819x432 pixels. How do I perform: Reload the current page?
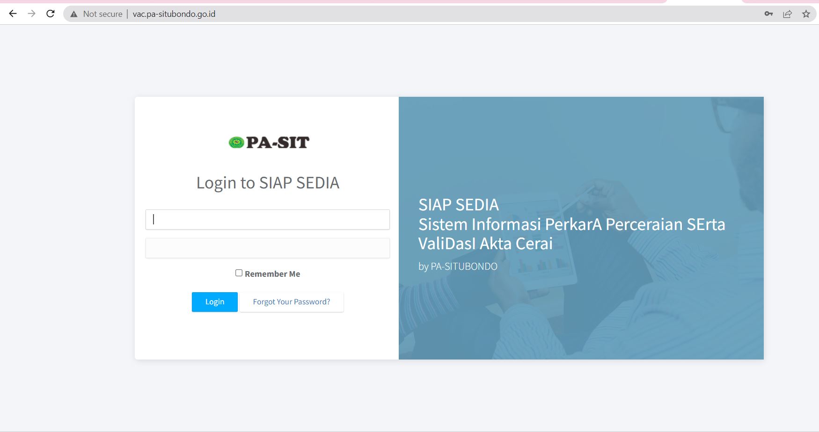tap(51, 14)
